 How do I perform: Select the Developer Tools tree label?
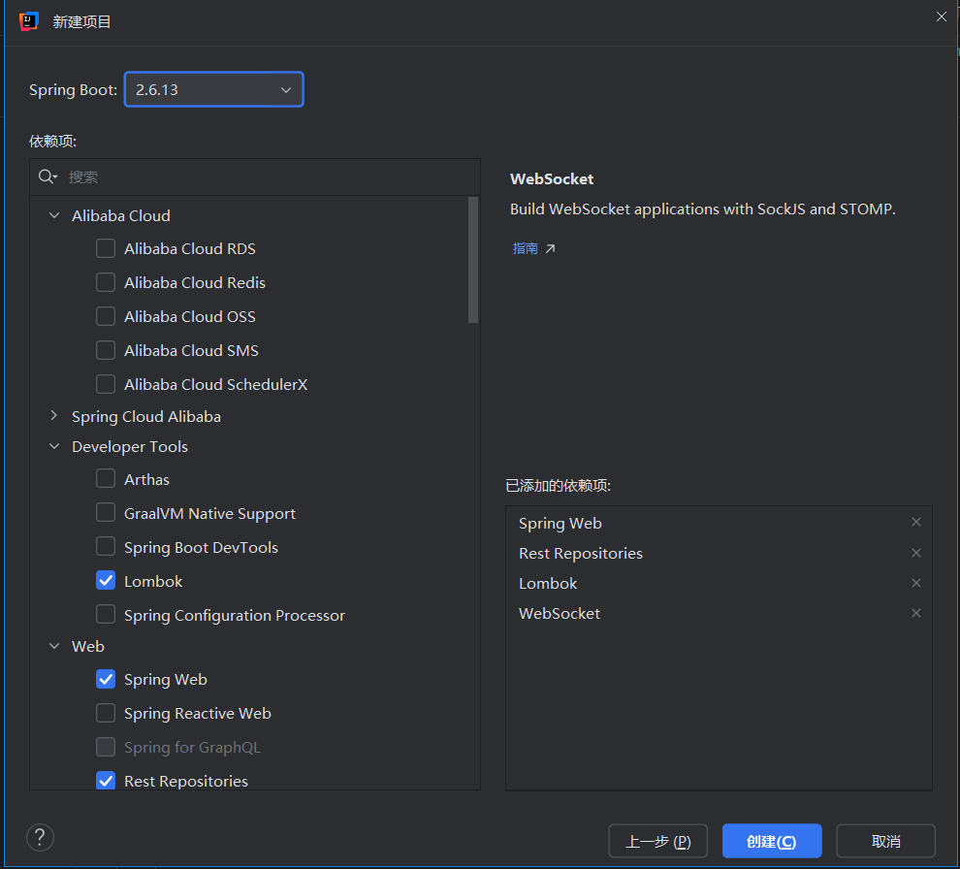[130, 446]
